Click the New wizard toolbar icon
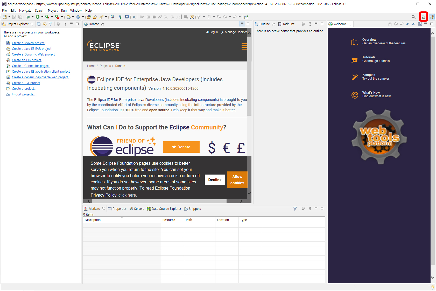 click(x=5, y=17)
